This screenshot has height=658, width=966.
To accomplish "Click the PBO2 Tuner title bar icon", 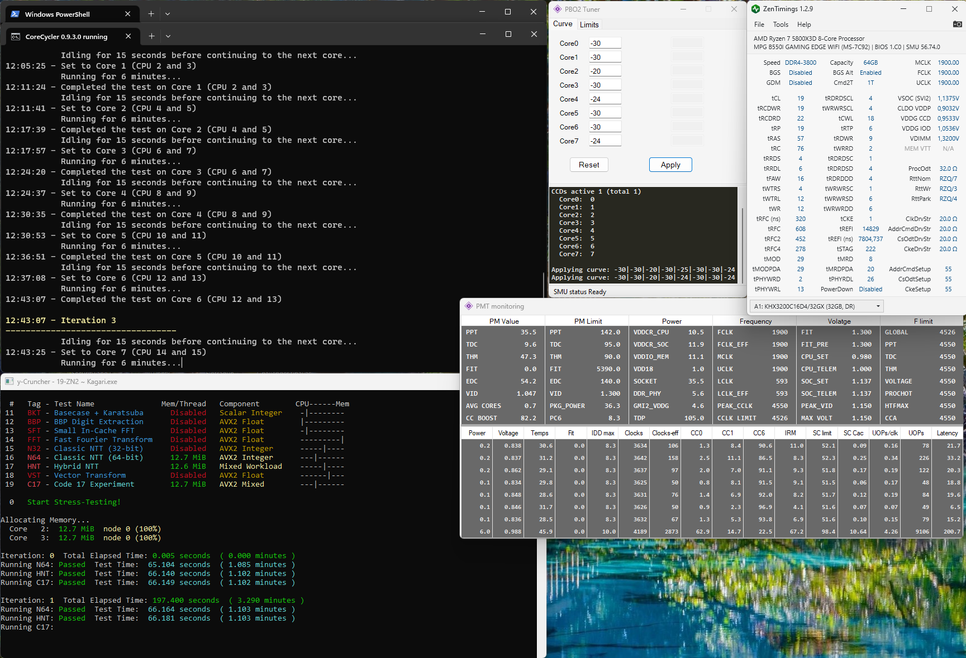I will [x=557, y=9].
